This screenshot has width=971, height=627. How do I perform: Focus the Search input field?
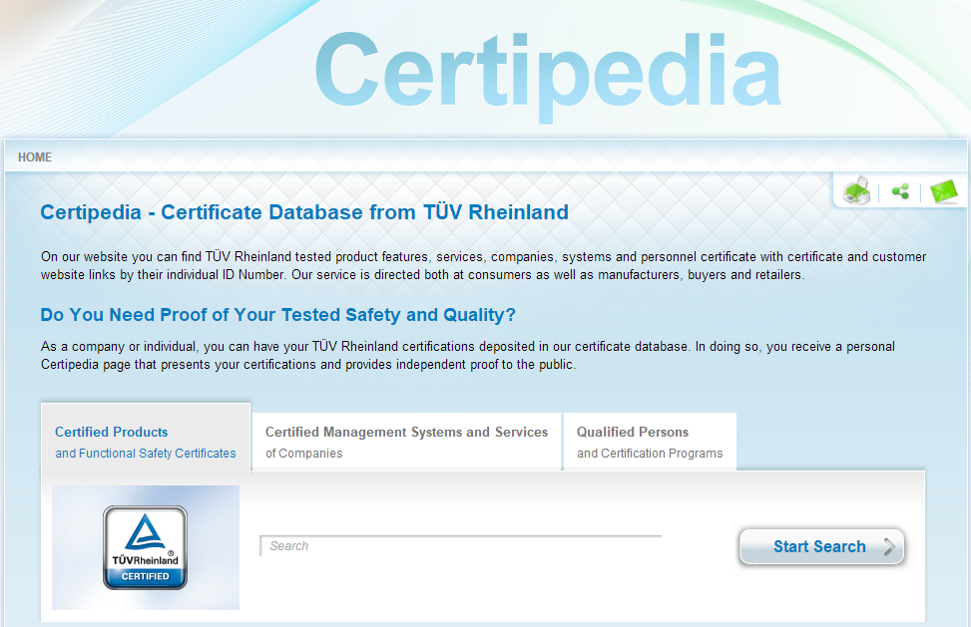pos(461,546)
